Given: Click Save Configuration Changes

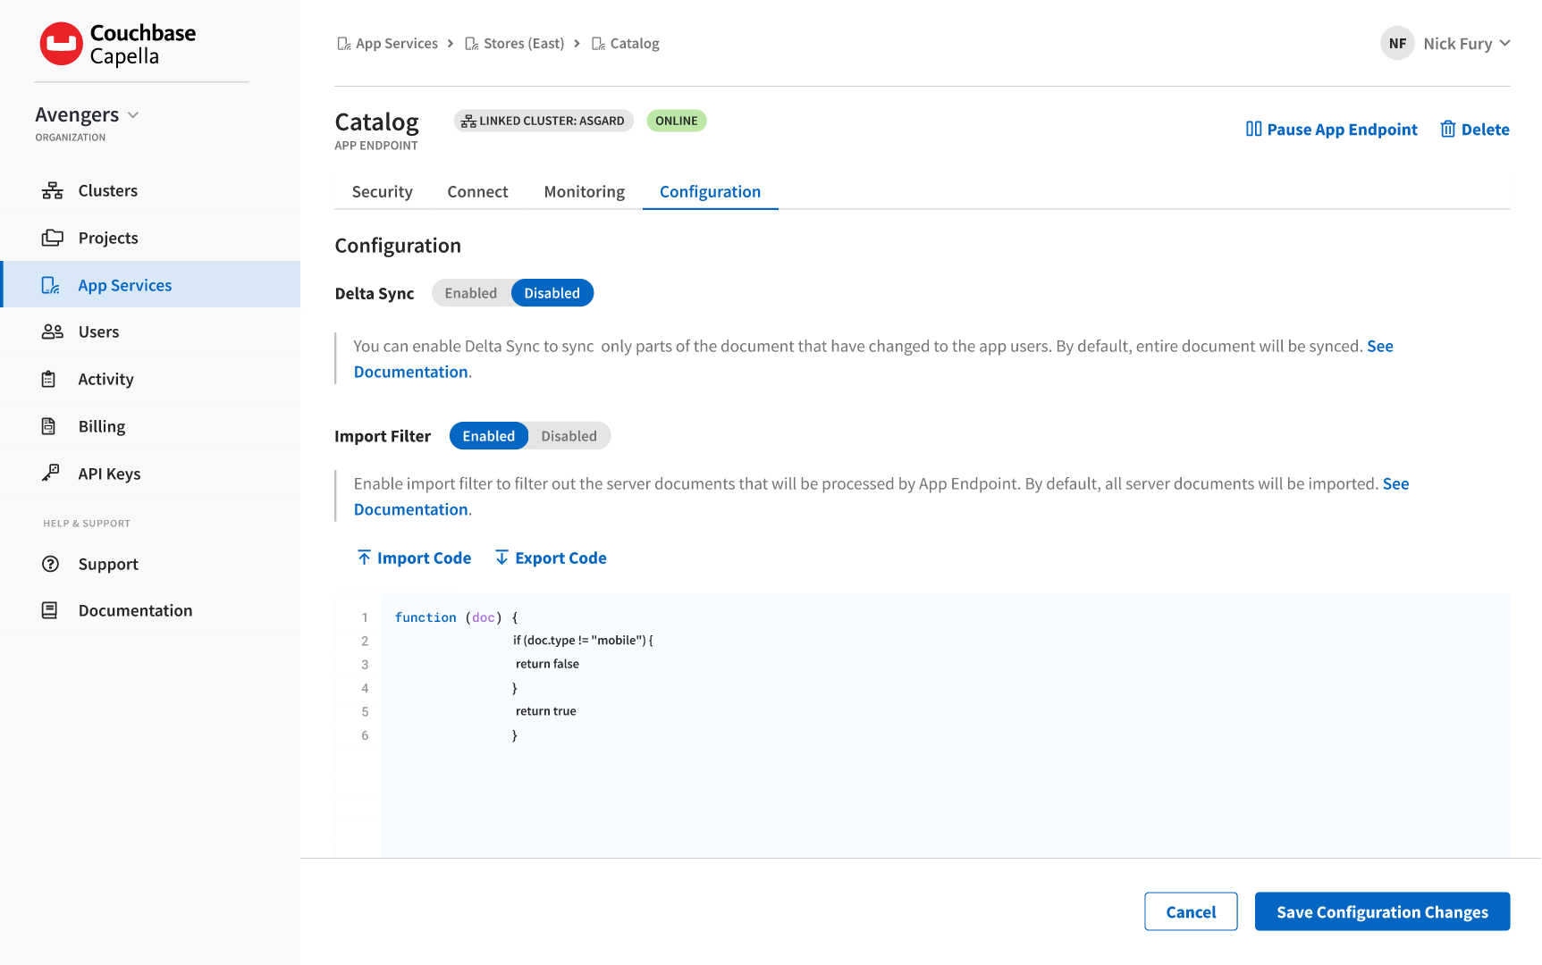Looking at the screenshot, I should click(x=1381, y=911).
